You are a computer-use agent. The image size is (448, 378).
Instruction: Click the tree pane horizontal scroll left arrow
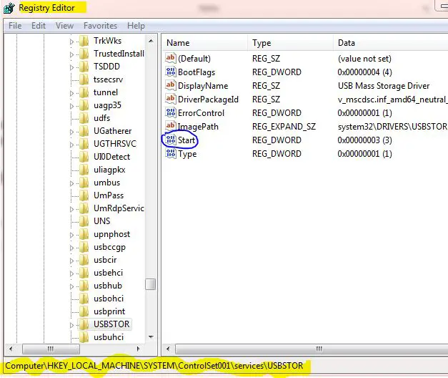11,349
